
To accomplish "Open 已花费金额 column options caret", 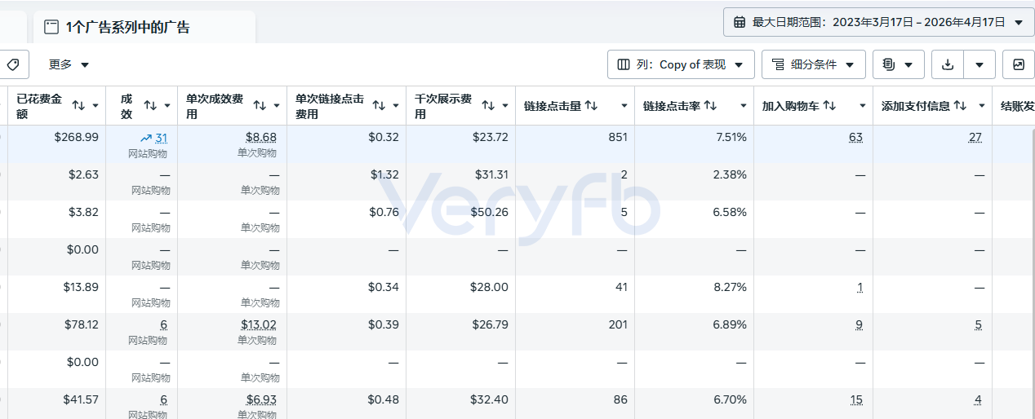I will click(96, 106).
